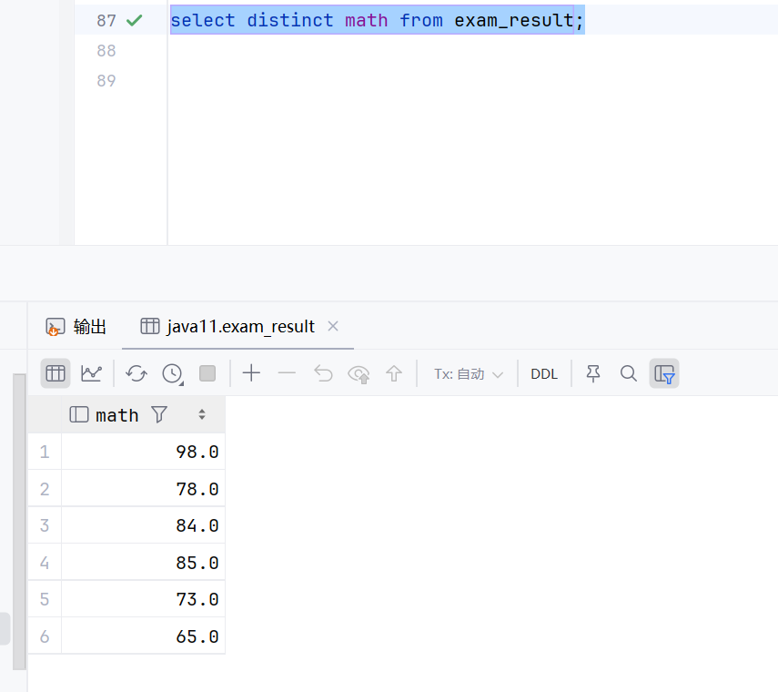Add a new row with plus icon

(251, 373)
